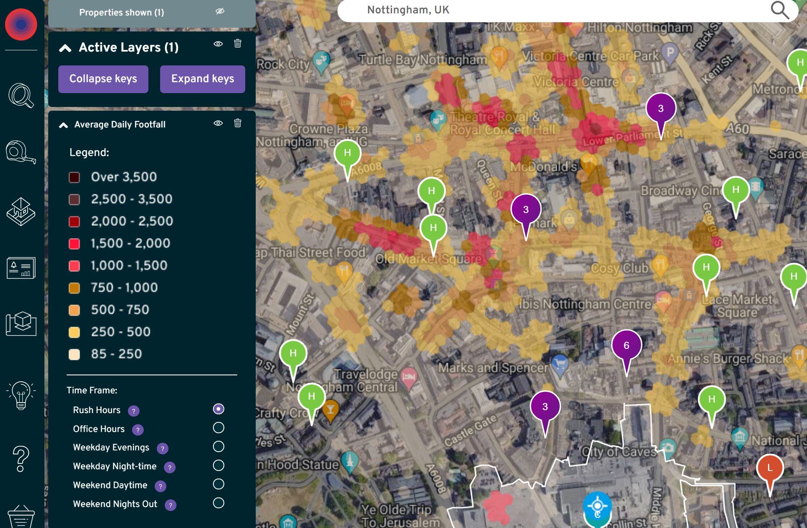
Task: Enable the Weekend Daytime time frame
Action: tap(218, 484)
